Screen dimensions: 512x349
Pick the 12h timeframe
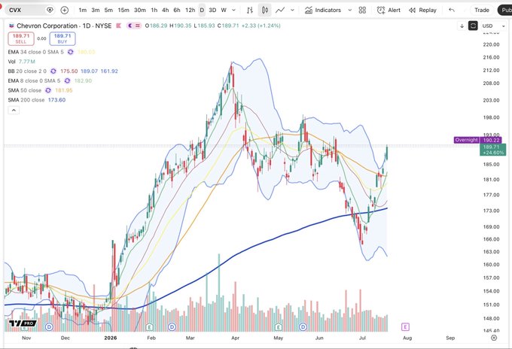click(x=190, y=10)
